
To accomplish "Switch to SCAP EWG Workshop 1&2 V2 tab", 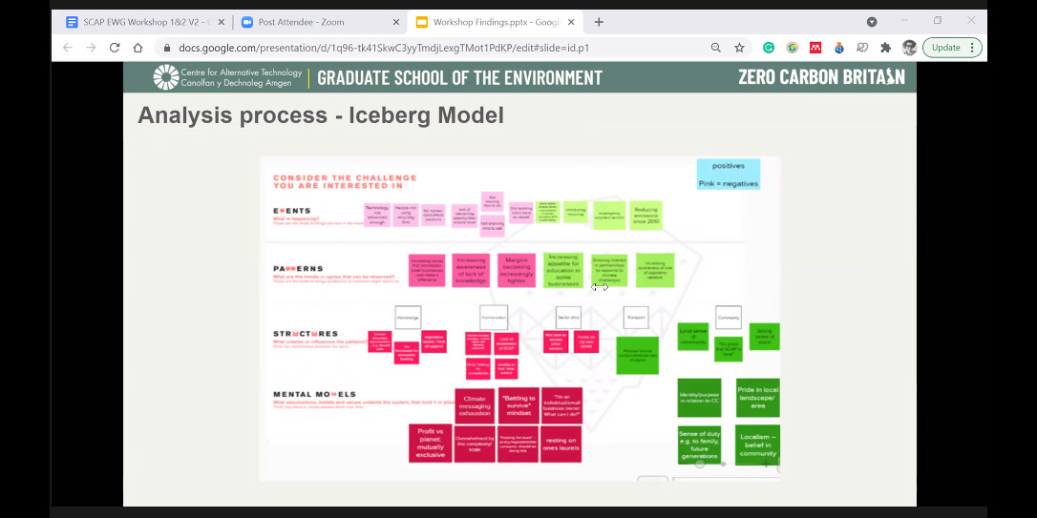I will pyautogui.click(x=145, y=22).
